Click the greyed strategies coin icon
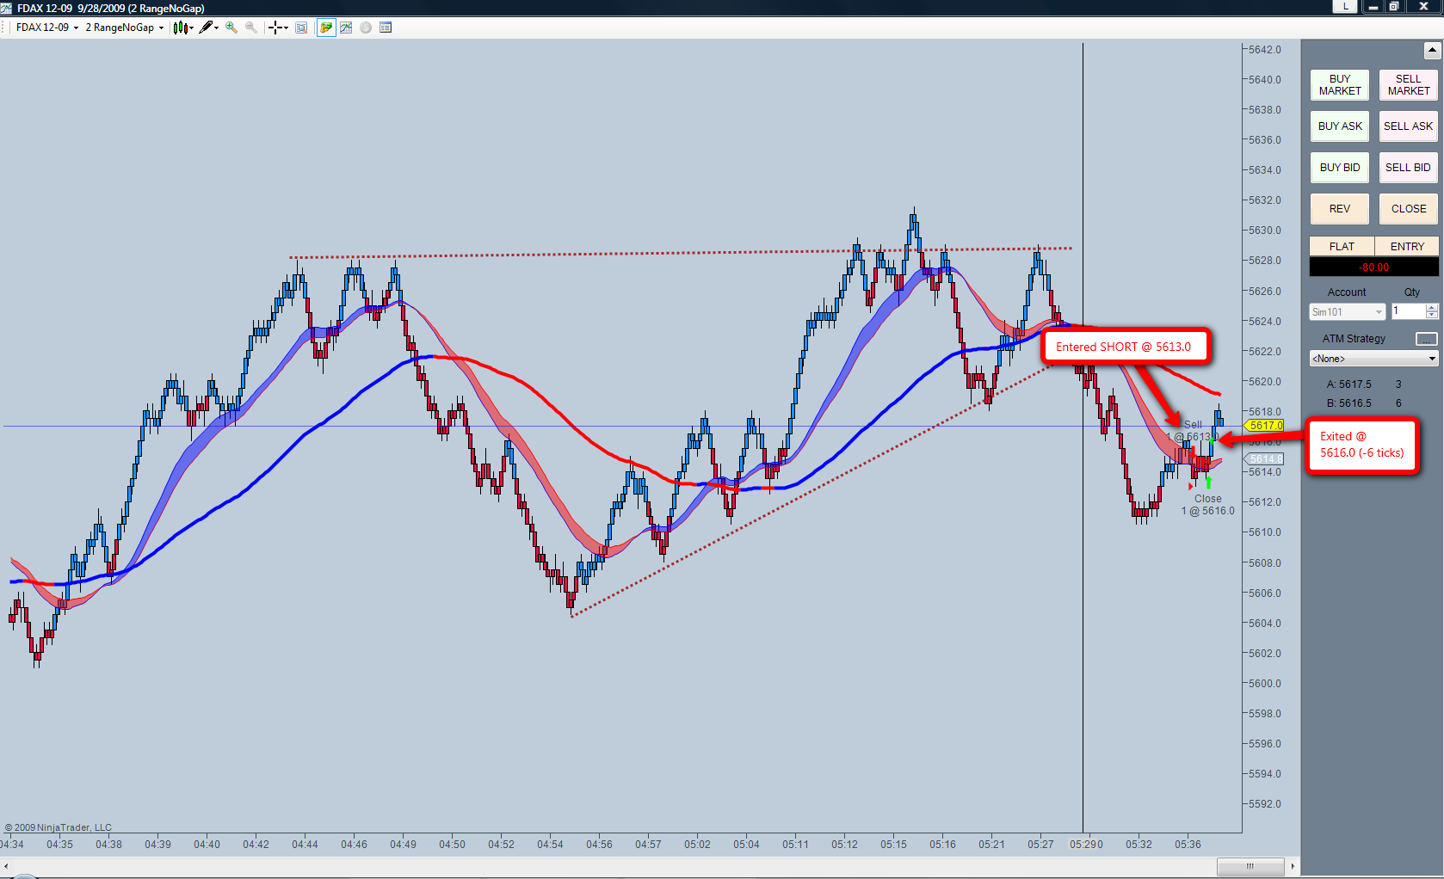Viewport: 1444px width, 879px height. click(x=366, y=28)
